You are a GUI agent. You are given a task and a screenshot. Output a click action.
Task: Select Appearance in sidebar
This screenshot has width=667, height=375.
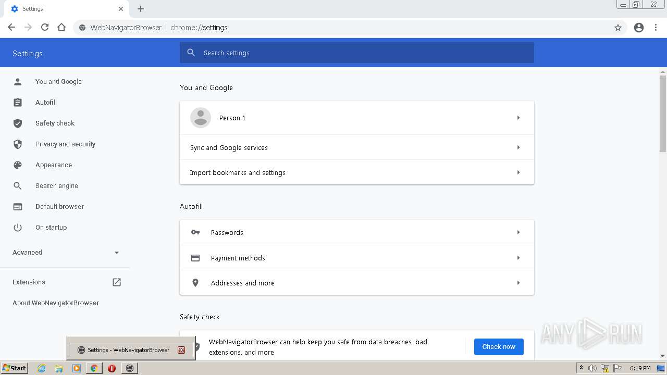[54, 165]
